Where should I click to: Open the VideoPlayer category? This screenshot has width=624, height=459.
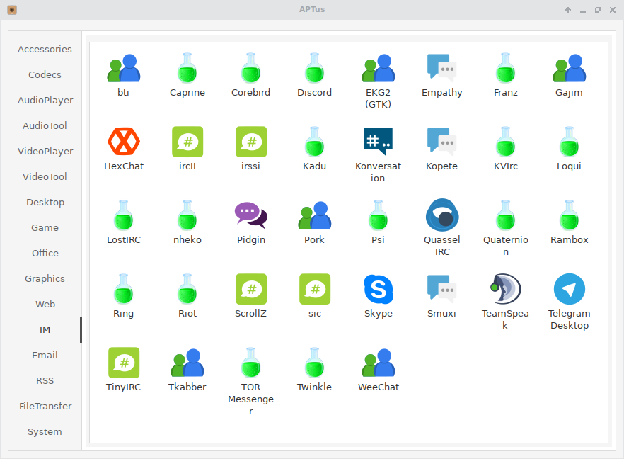45,151
